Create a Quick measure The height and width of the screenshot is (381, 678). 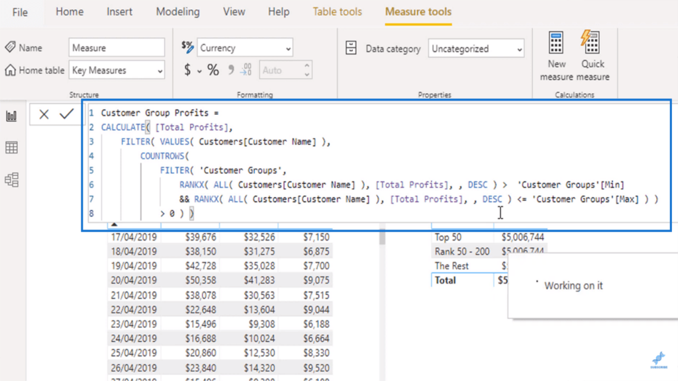click(593, 56)
